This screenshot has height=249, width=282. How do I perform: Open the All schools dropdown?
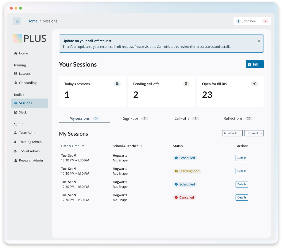click(x=232, y=133)
